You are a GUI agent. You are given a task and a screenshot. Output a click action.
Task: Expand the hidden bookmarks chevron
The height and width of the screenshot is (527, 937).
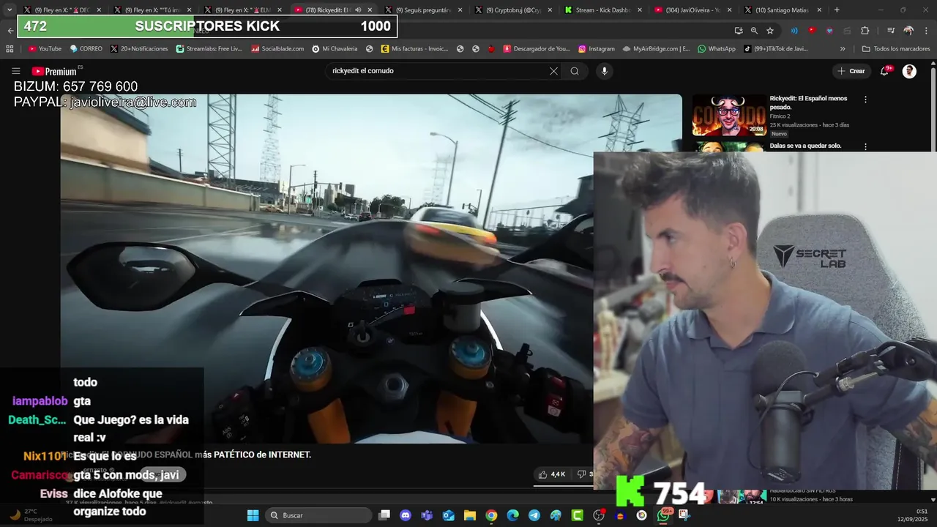click(843, 49)
